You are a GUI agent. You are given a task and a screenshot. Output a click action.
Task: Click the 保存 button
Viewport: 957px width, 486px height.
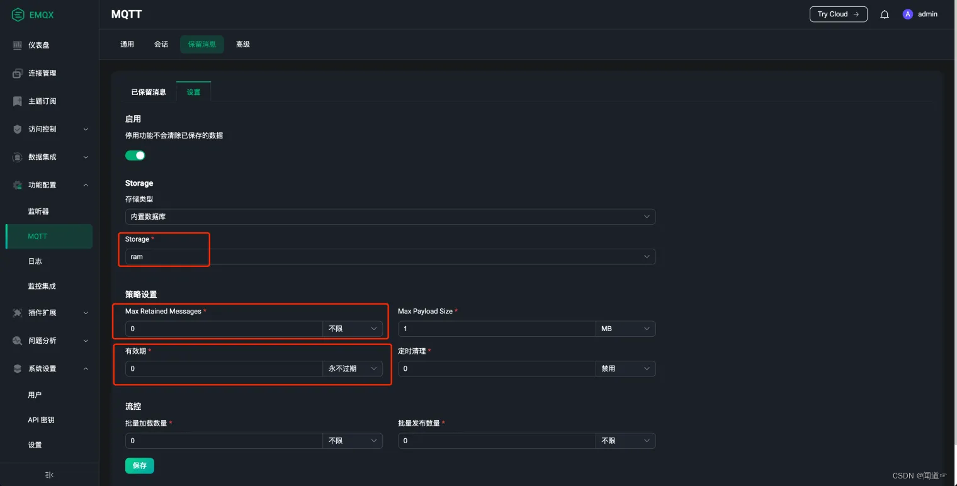pyautogui.click(x=140, y=466)
